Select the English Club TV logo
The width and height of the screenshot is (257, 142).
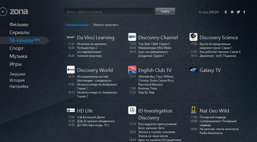click(x=132, y=70)
